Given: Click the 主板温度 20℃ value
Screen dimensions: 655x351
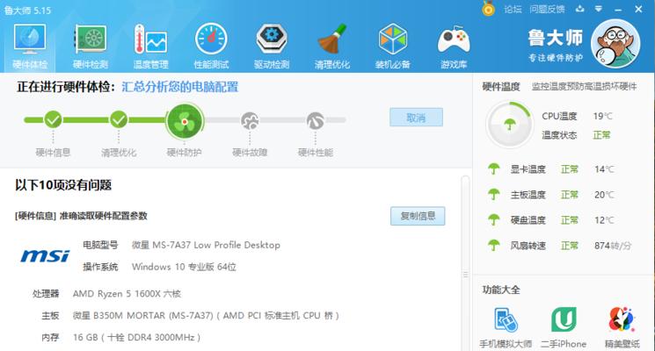Looking at the screenshot, I should coord(604,195).
